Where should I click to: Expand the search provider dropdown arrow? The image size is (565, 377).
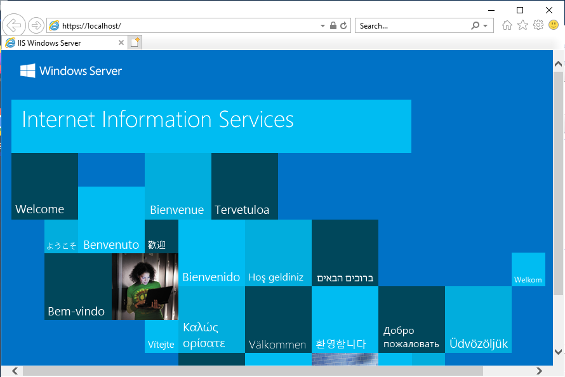pyautogui.click(x=486, y=26)
